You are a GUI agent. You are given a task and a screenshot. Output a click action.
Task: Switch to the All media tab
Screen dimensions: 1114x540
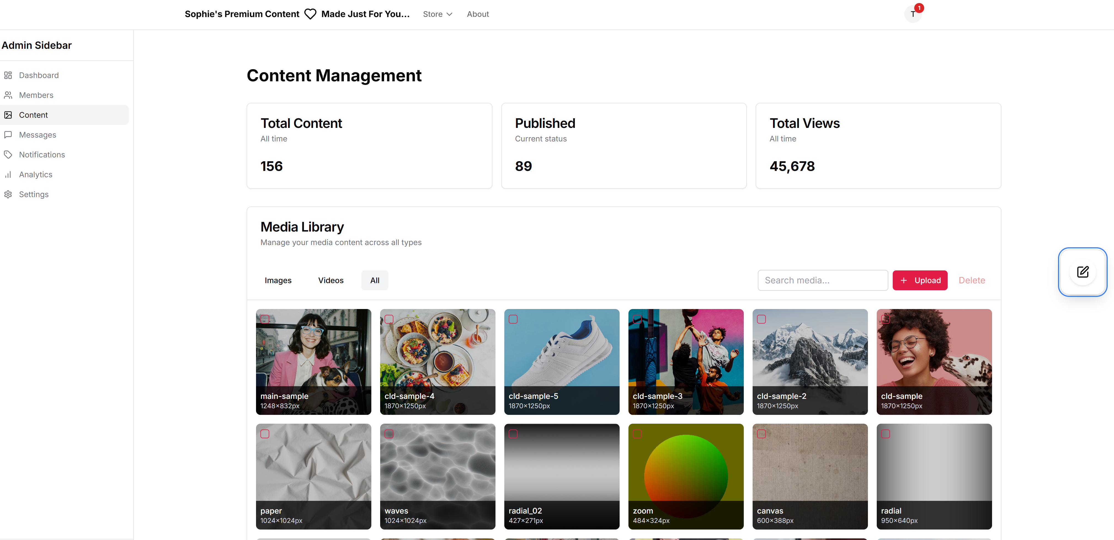375,280
